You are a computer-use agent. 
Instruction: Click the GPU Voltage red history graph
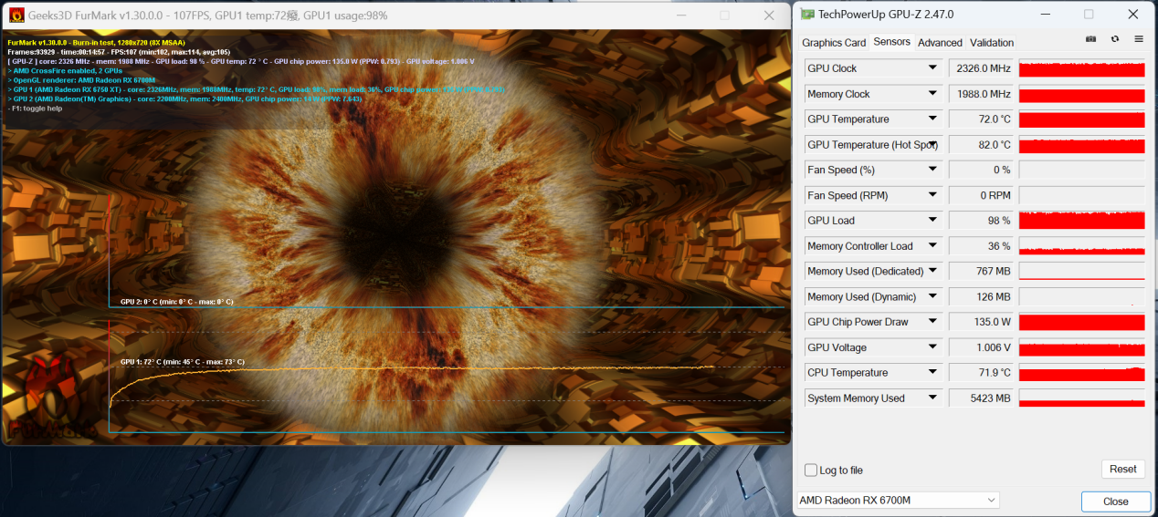click(x=1081, y=347)
